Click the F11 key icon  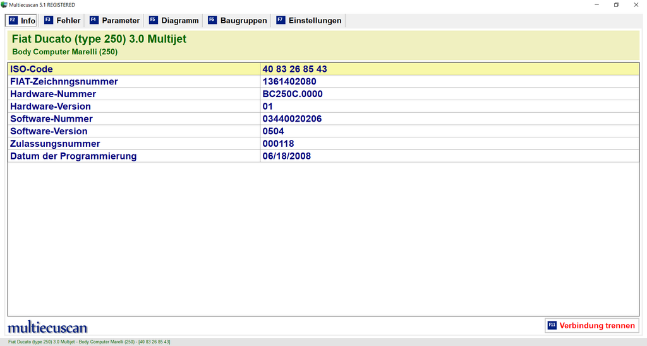point(552,325)
